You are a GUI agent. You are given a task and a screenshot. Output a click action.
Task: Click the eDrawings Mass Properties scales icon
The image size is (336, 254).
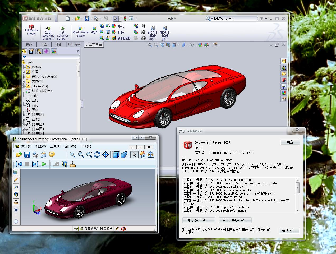[151, 155]
